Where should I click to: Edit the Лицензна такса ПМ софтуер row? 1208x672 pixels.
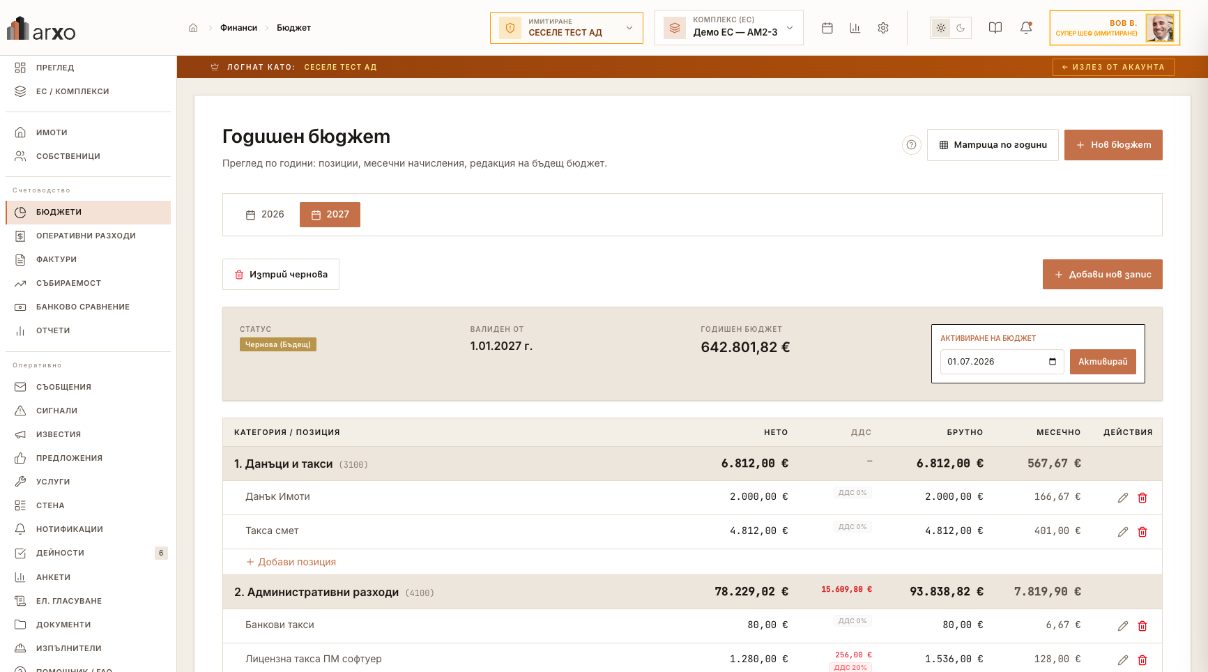coord(1123,660)
